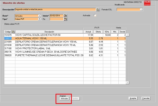Click actual price 5,55
The image size is (158, 106).
pos(91,38)
